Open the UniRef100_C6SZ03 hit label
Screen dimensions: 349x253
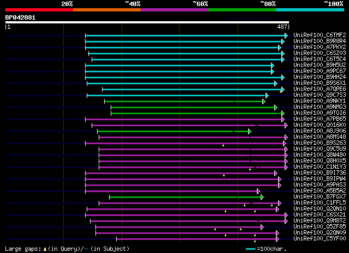[320, 53]
